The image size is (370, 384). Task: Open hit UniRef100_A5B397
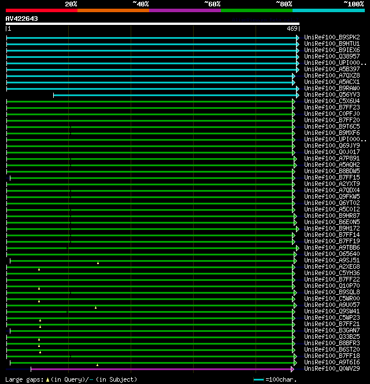[x=332, y=69]
